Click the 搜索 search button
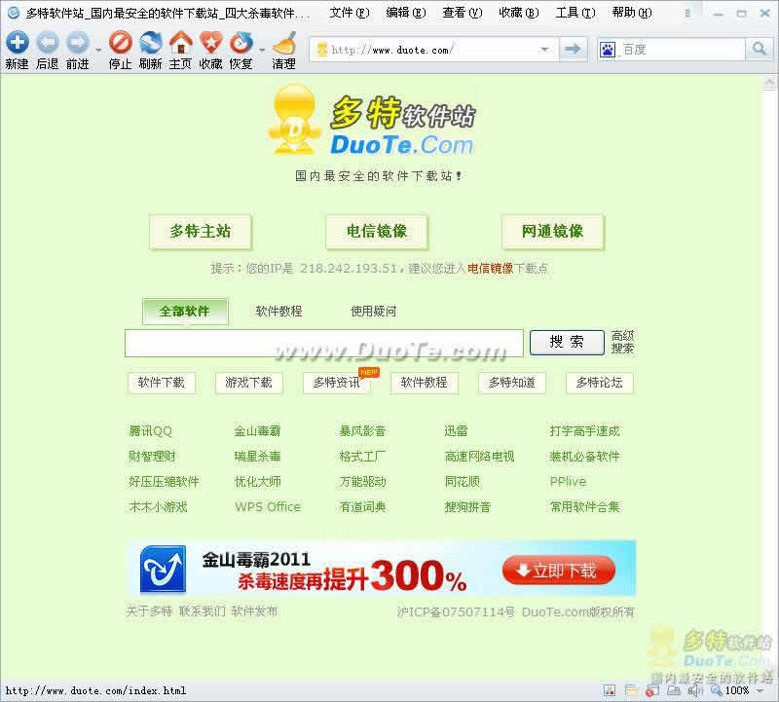The height and width of the screenshot is (702, 779). point(567,343)
